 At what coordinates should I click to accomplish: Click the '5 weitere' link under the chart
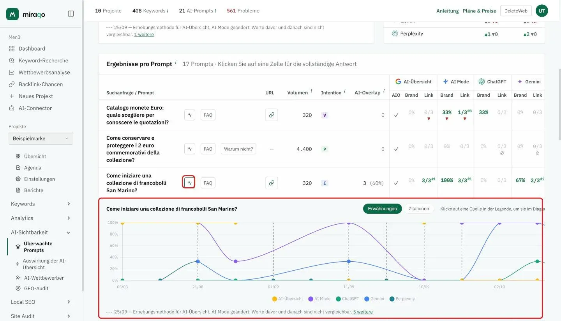[363, 312]
